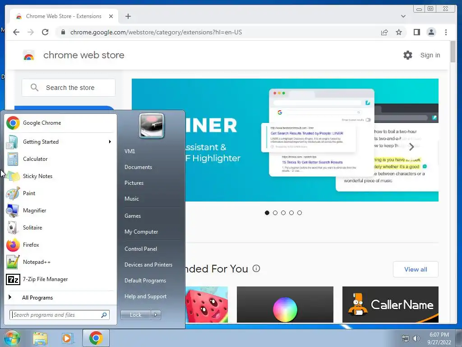Select the first carousel dot
Screen dimensions: 462x347
coord(267,213)
